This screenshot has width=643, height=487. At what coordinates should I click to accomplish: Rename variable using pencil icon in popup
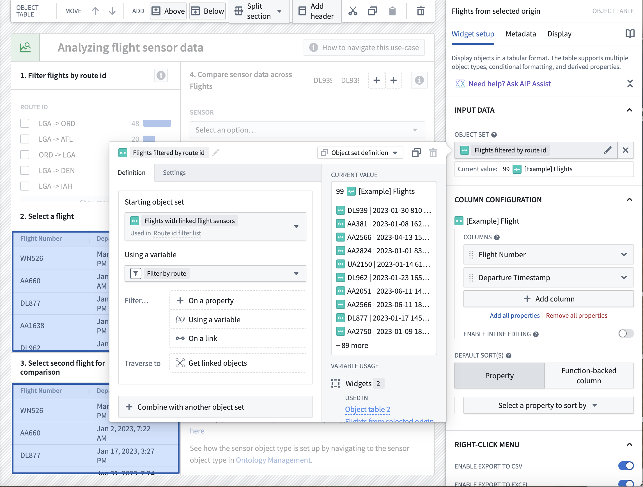tap(215, 152)
